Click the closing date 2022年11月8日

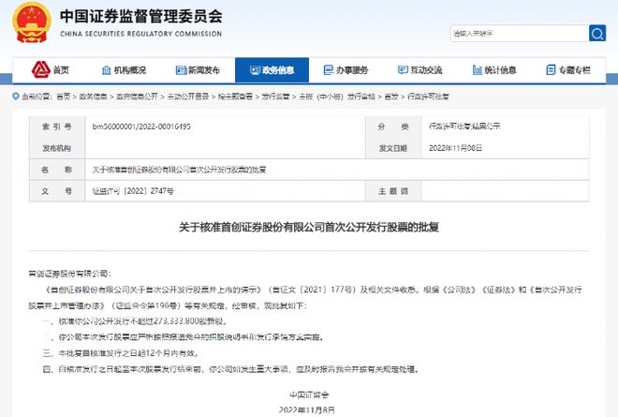tap(307, 410)
